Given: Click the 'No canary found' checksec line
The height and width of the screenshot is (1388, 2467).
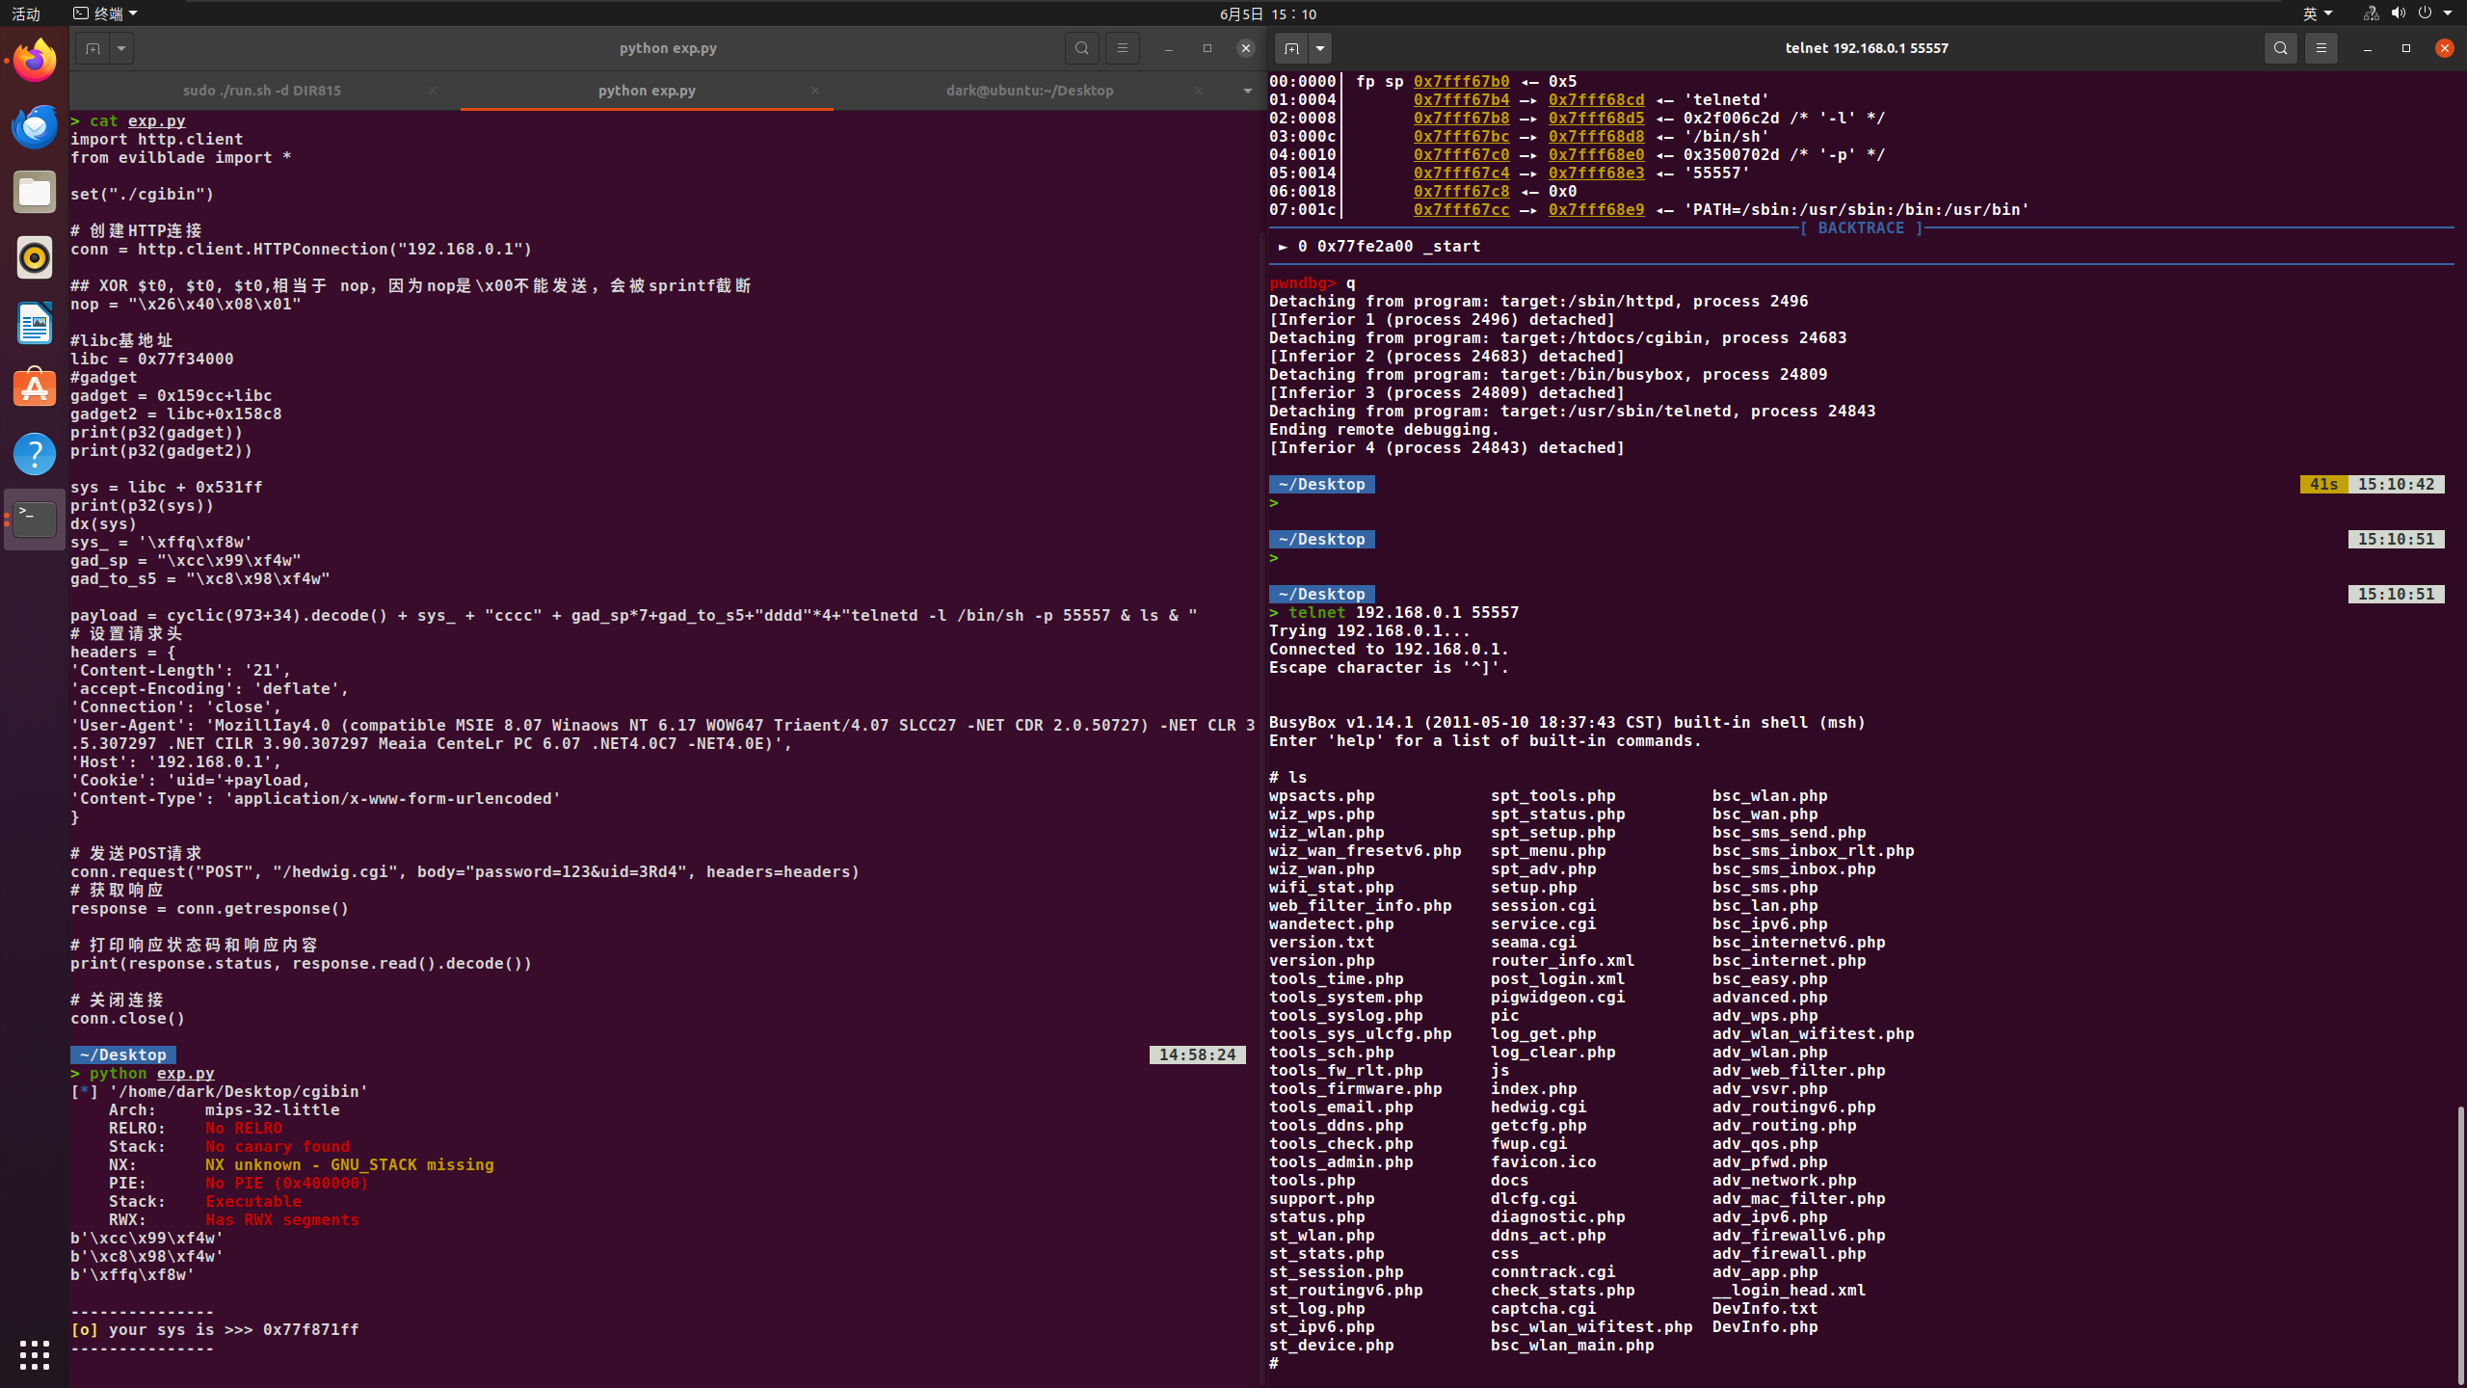Looking at the screenshot, I should click(x=278, y=1147).
